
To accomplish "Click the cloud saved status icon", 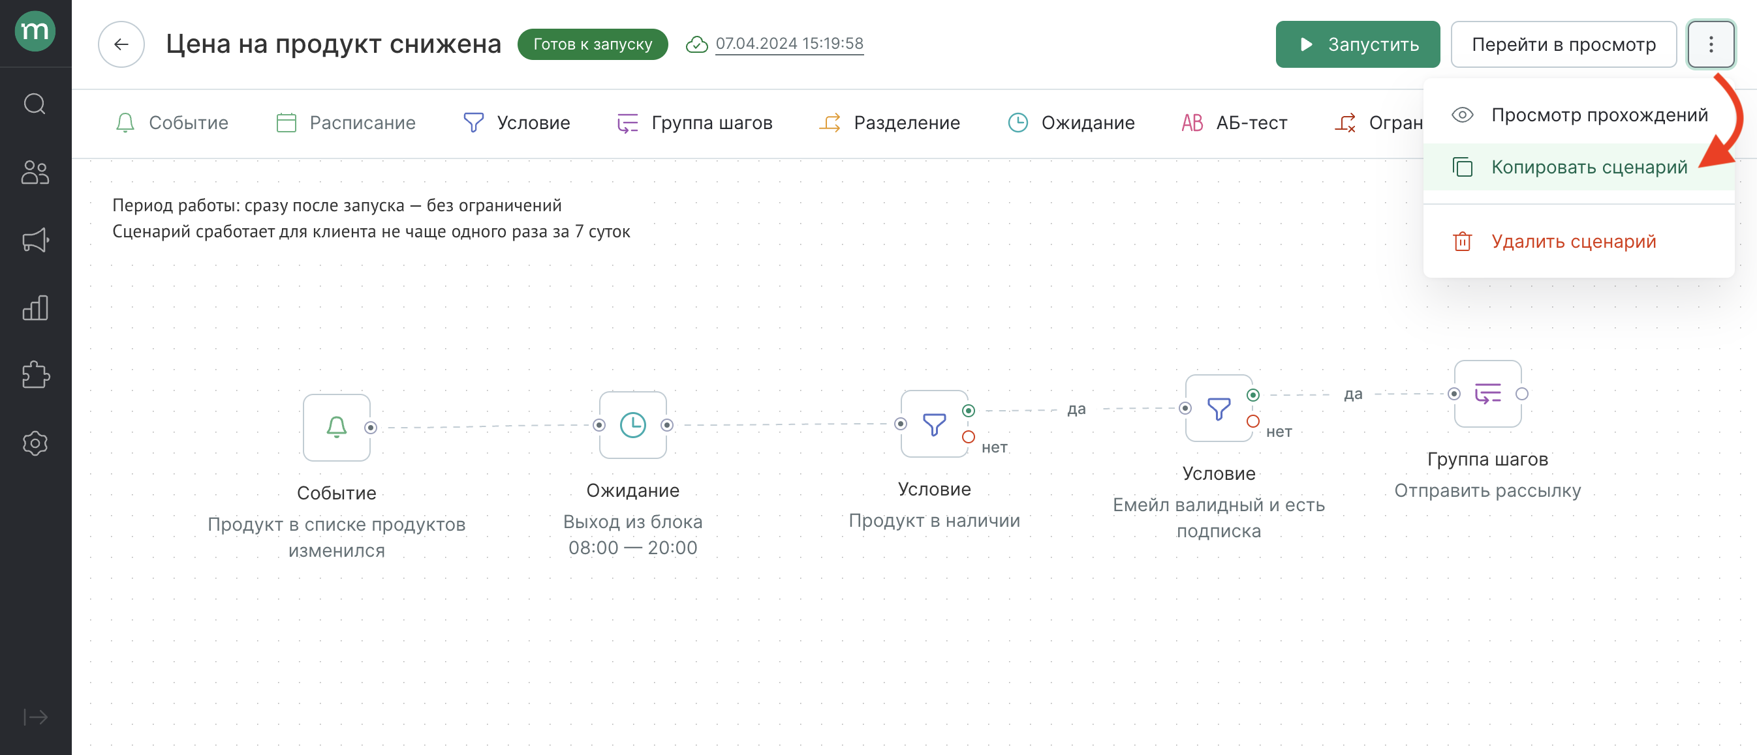I will point(696,44).
